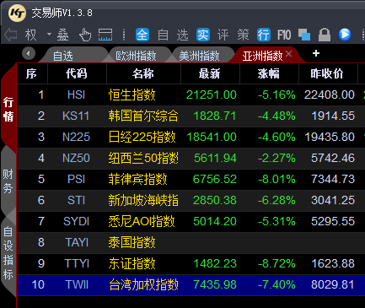The height and width of the screenshot is (308, 365).
Task: Click the TWII code cell
Action: (77, 285)
